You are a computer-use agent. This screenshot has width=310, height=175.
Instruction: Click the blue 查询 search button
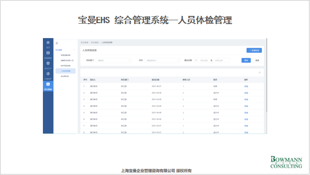(246, 61)
